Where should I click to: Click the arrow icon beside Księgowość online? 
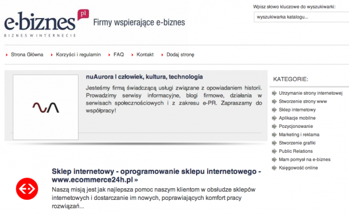point(274,168)
